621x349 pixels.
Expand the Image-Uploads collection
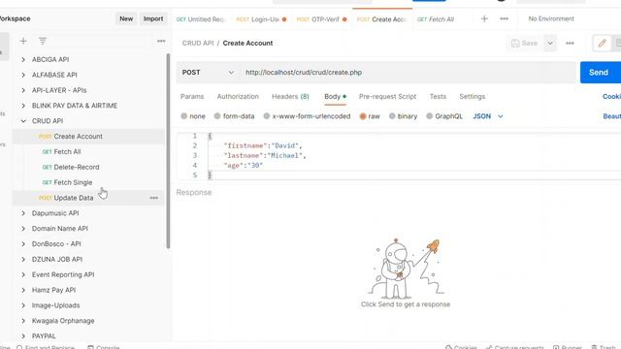tap(23, 305)
